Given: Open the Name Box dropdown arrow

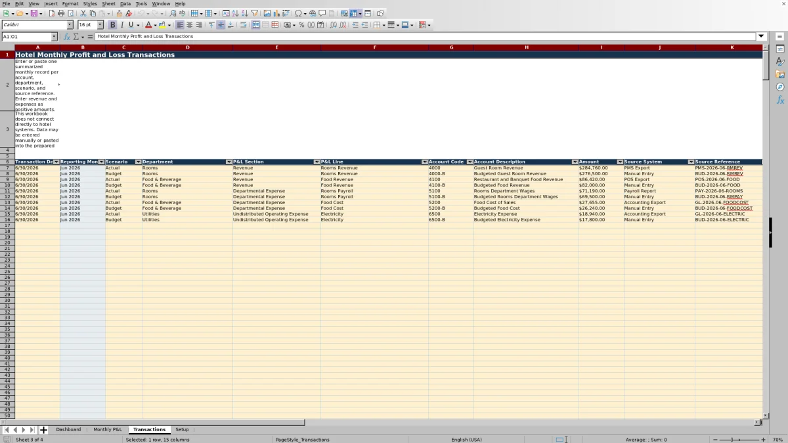Looking at the screenshot, I should click(x=54, y=37).
